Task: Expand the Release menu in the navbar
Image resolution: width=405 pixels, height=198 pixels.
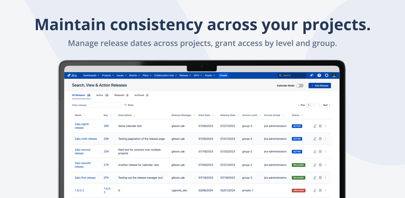Action: [x=185, y=75]
